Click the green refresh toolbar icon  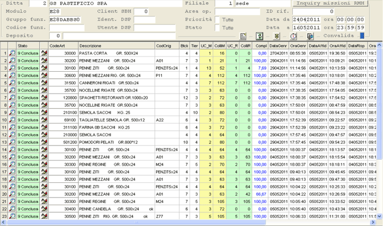tap(259, 36)
